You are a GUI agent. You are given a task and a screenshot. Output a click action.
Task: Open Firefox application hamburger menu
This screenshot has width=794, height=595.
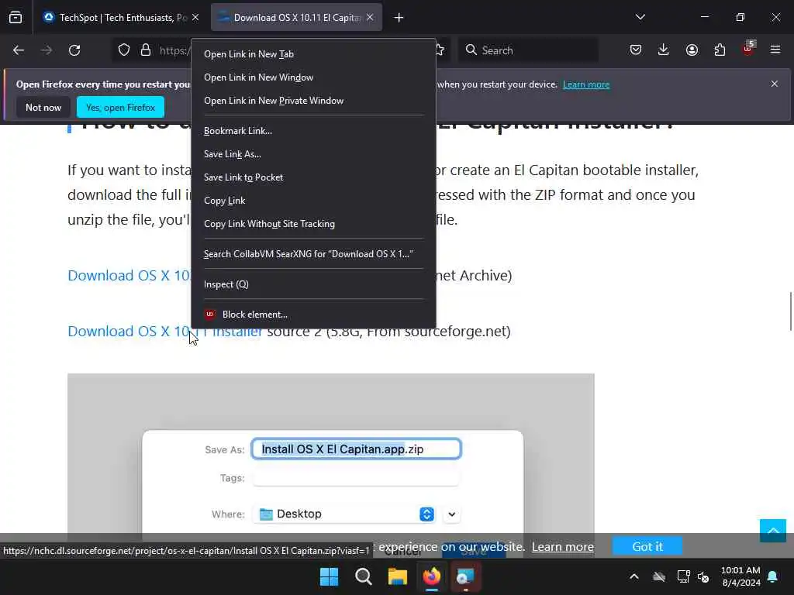pos(775,50)
